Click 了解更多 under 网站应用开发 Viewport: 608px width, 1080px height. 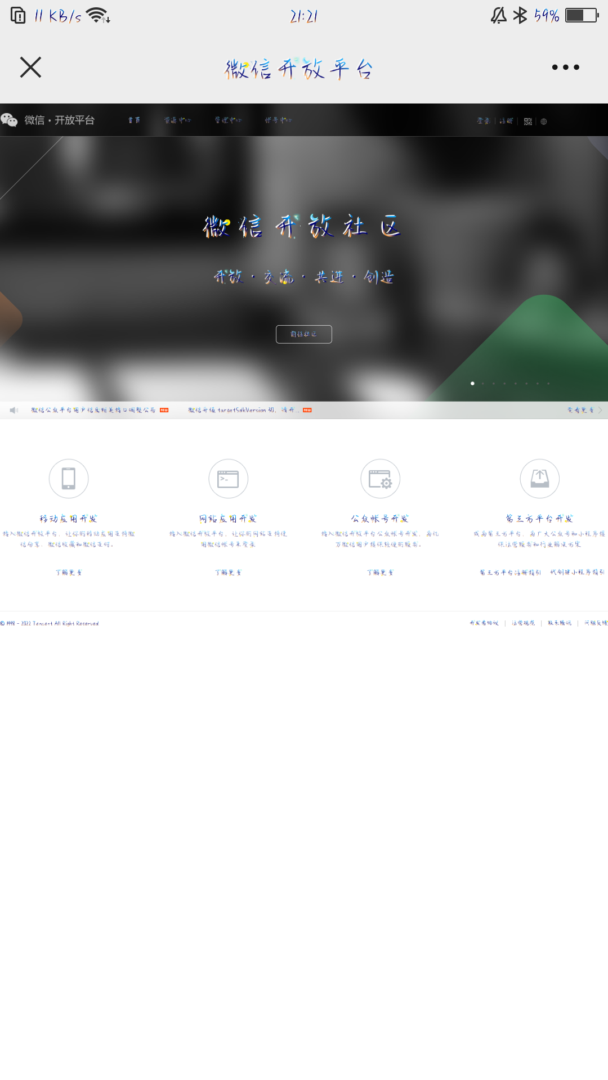(228, 572)
